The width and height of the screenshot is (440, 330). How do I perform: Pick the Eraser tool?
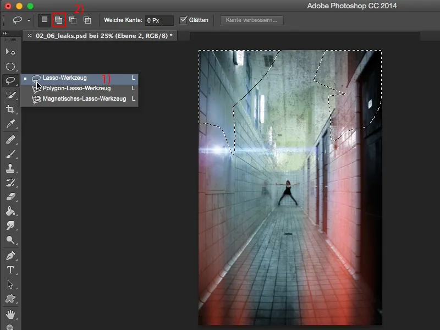pyautogui.click(x=10, y=197)
